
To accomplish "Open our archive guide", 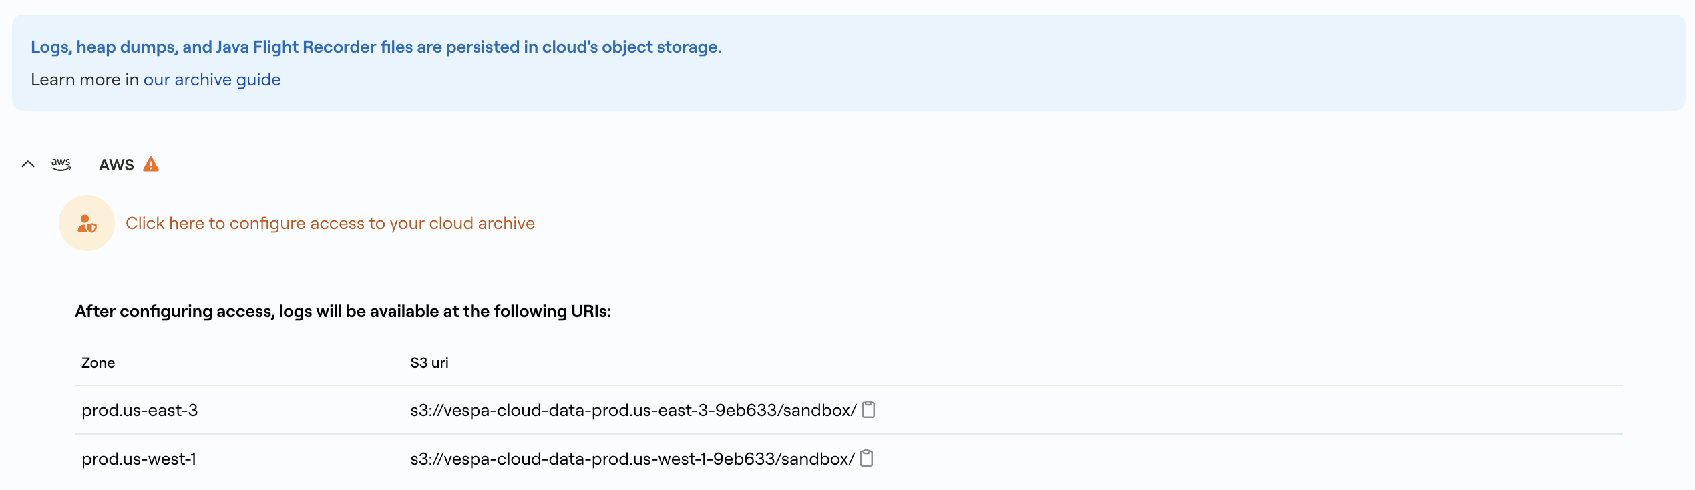I will 212,79.
